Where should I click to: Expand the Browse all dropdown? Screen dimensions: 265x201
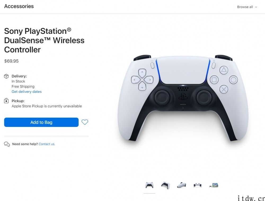pyautogui.click(x=247, y=7)
